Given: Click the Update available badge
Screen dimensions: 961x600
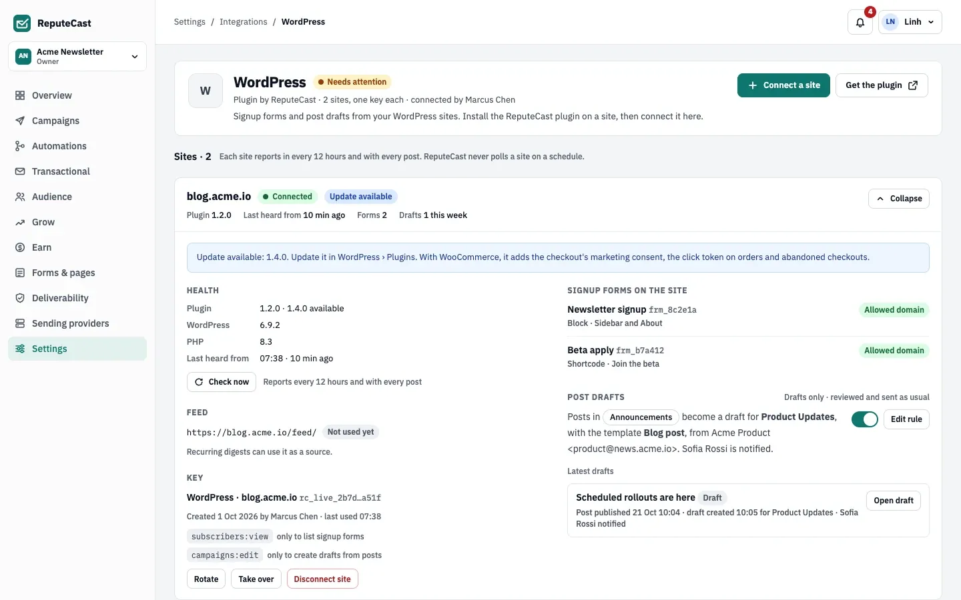Looking at the screenshot, I should coord(361,197).
